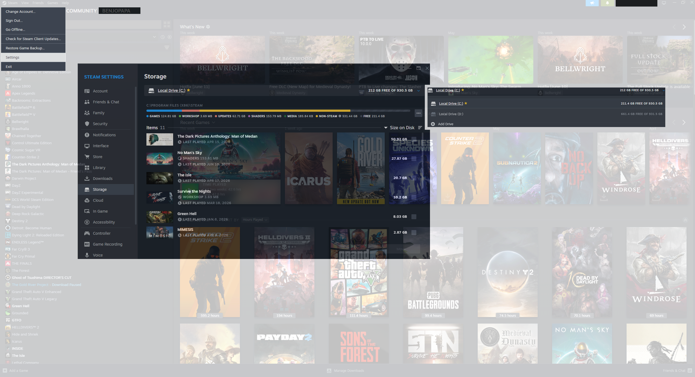Click the recent-activity clock icon in library filter
This screenshot has height=377, width=695.
[x=163, y=37]
